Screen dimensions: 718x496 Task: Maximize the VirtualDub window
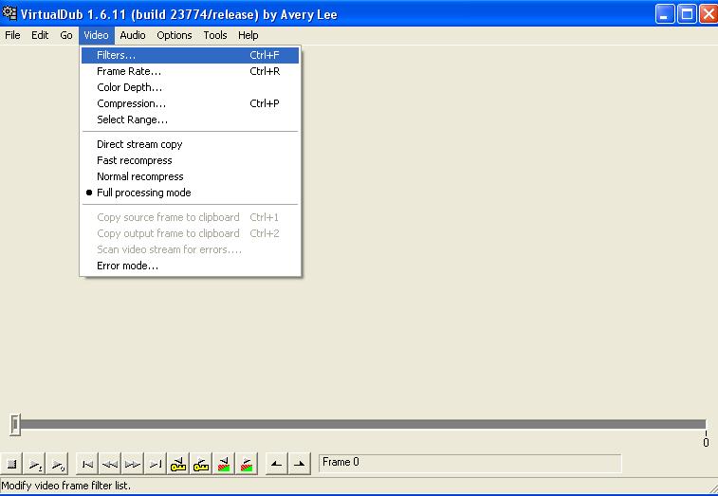tap(687, 13)
